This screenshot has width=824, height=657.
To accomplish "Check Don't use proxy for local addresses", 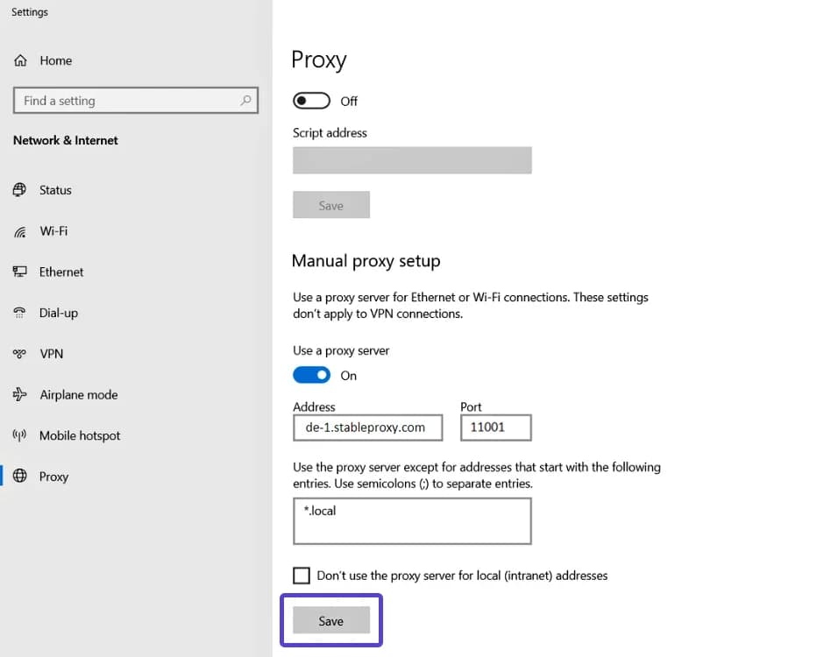I will pos(302,576).
